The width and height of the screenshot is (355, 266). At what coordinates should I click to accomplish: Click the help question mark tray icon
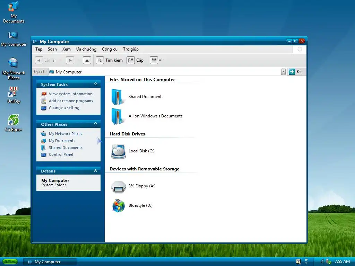[298, 261]
